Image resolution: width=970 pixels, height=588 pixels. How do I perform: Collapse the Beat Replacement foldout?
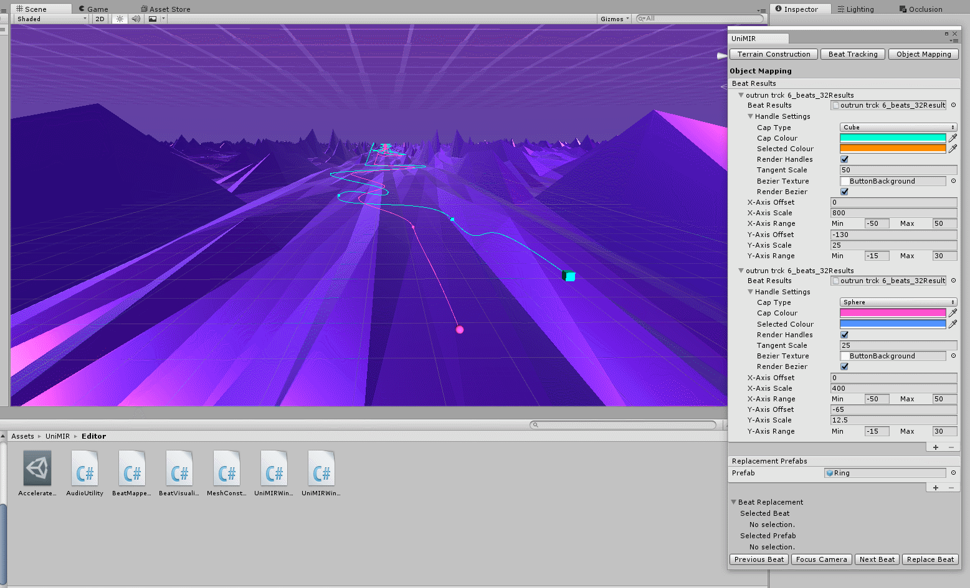(734, 502)
